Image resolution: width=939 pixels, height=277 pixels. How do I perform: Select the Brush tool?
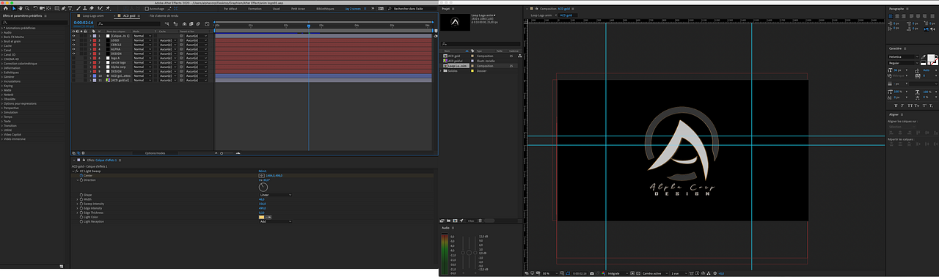pyautogui.click(x=78, y=9)
